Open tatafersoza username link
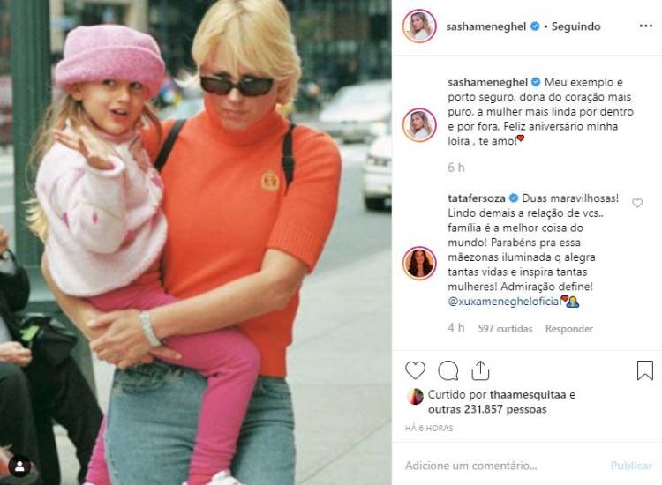Screen dimensions: 662x485 [477, 198]
